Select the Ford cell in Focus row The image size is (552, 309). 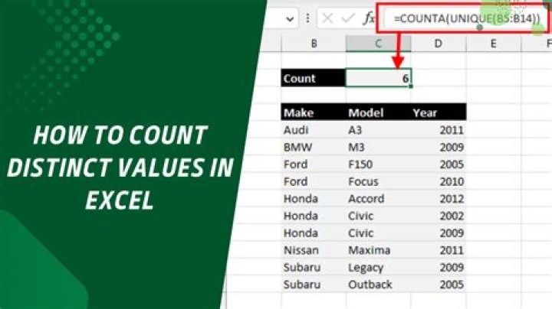pyautogui.click(x=314, y=181)
